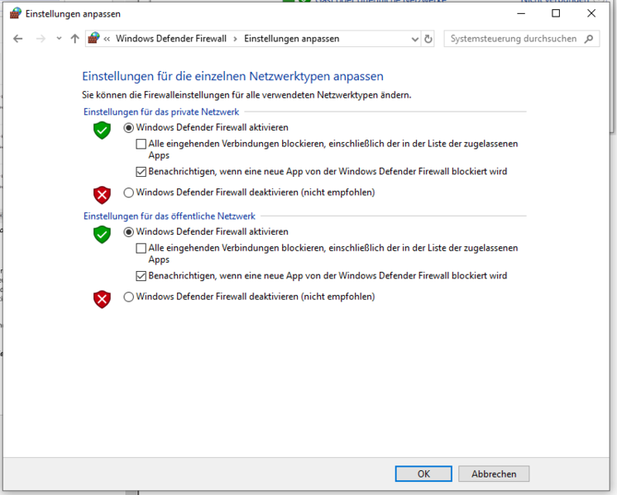Confirm settings with OK button
The image size is (617, 495).
pyautogui.click(x=423, y=474)
